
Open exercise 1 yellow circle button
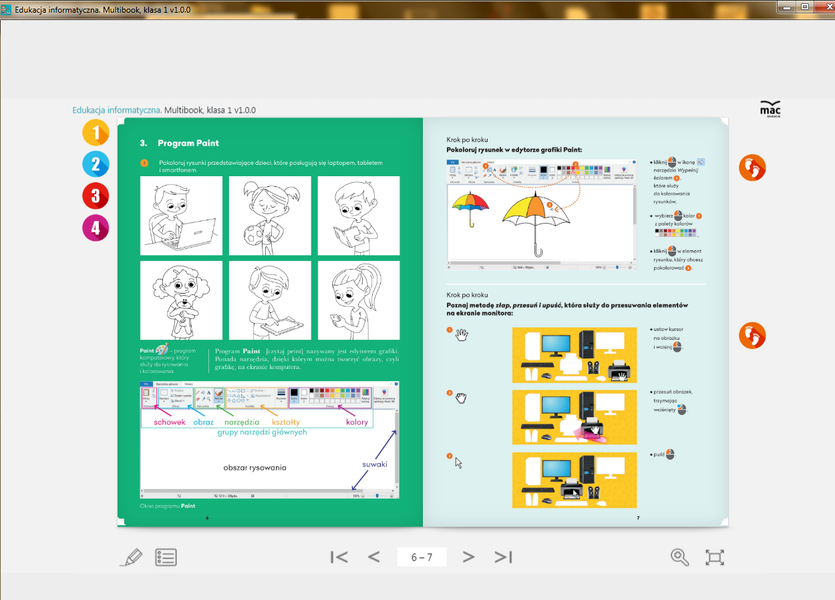tap(96, 133)
